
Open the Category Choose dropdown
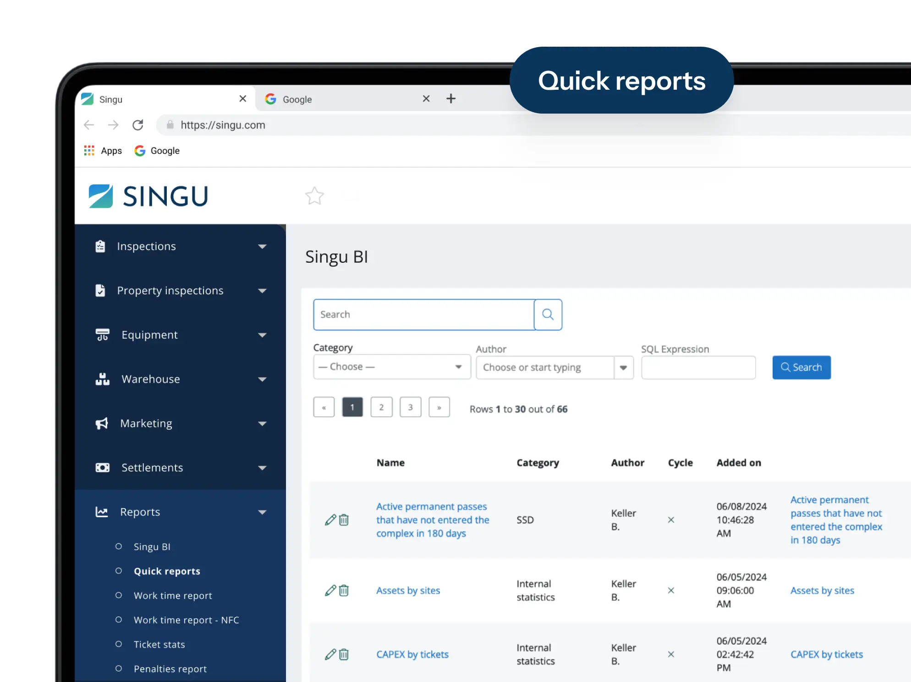392,367
